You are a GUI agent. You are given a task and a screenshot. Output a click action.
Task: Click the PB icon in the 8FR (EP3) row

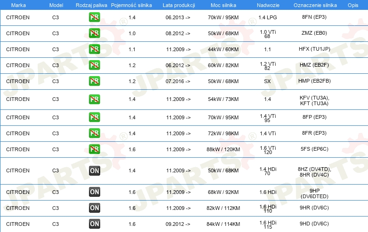pos(95,133)
